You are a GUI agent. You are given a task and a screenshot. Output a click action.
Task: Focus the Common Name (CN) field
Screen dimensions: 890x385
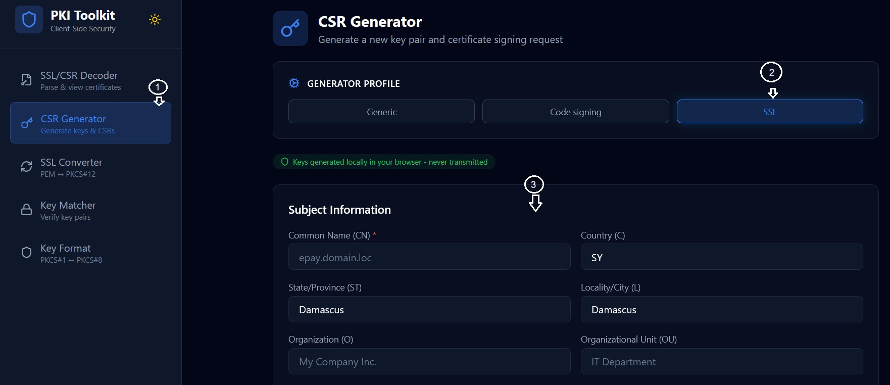429,257
